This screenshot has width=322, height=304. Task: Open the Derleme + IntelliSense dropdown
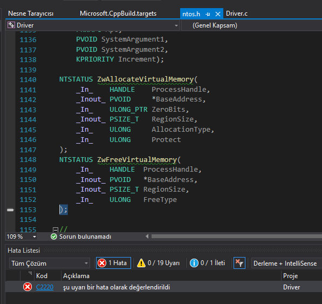(286, 264)
